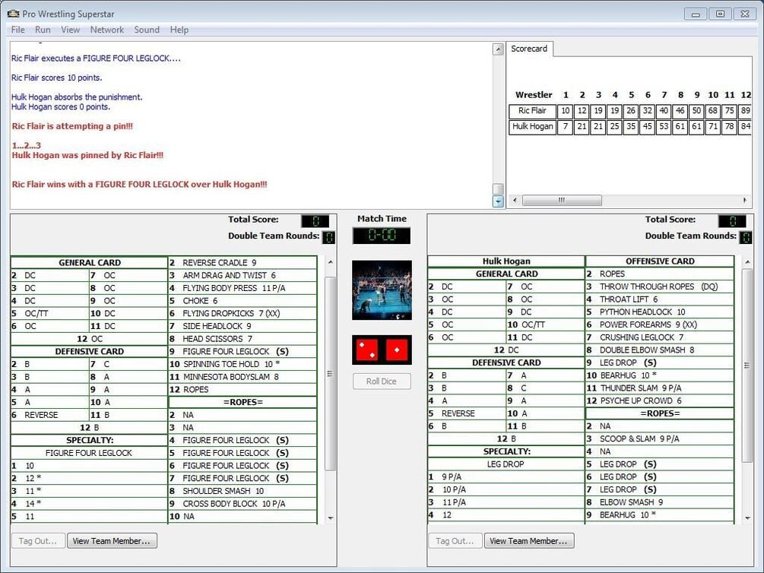This screenshot has height=573, width=764.
Task: Click POWER FOREARMS 9 (XX) row
Action: 660,324
